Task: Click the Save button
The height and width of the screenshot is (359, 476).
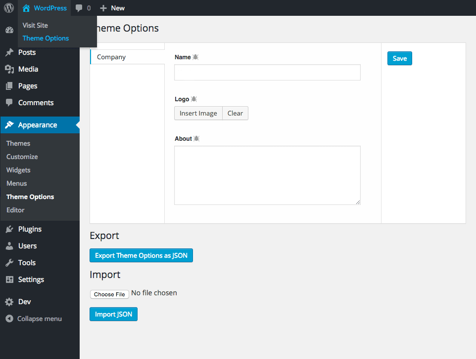Action: 399,58
